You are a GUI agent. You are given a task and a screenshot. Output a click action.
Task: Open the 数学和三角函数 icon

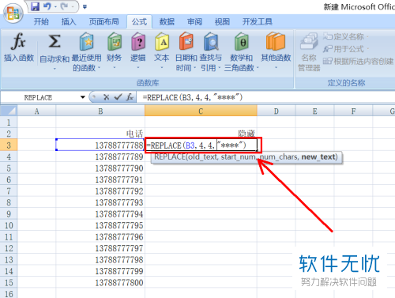coord(242,41)
